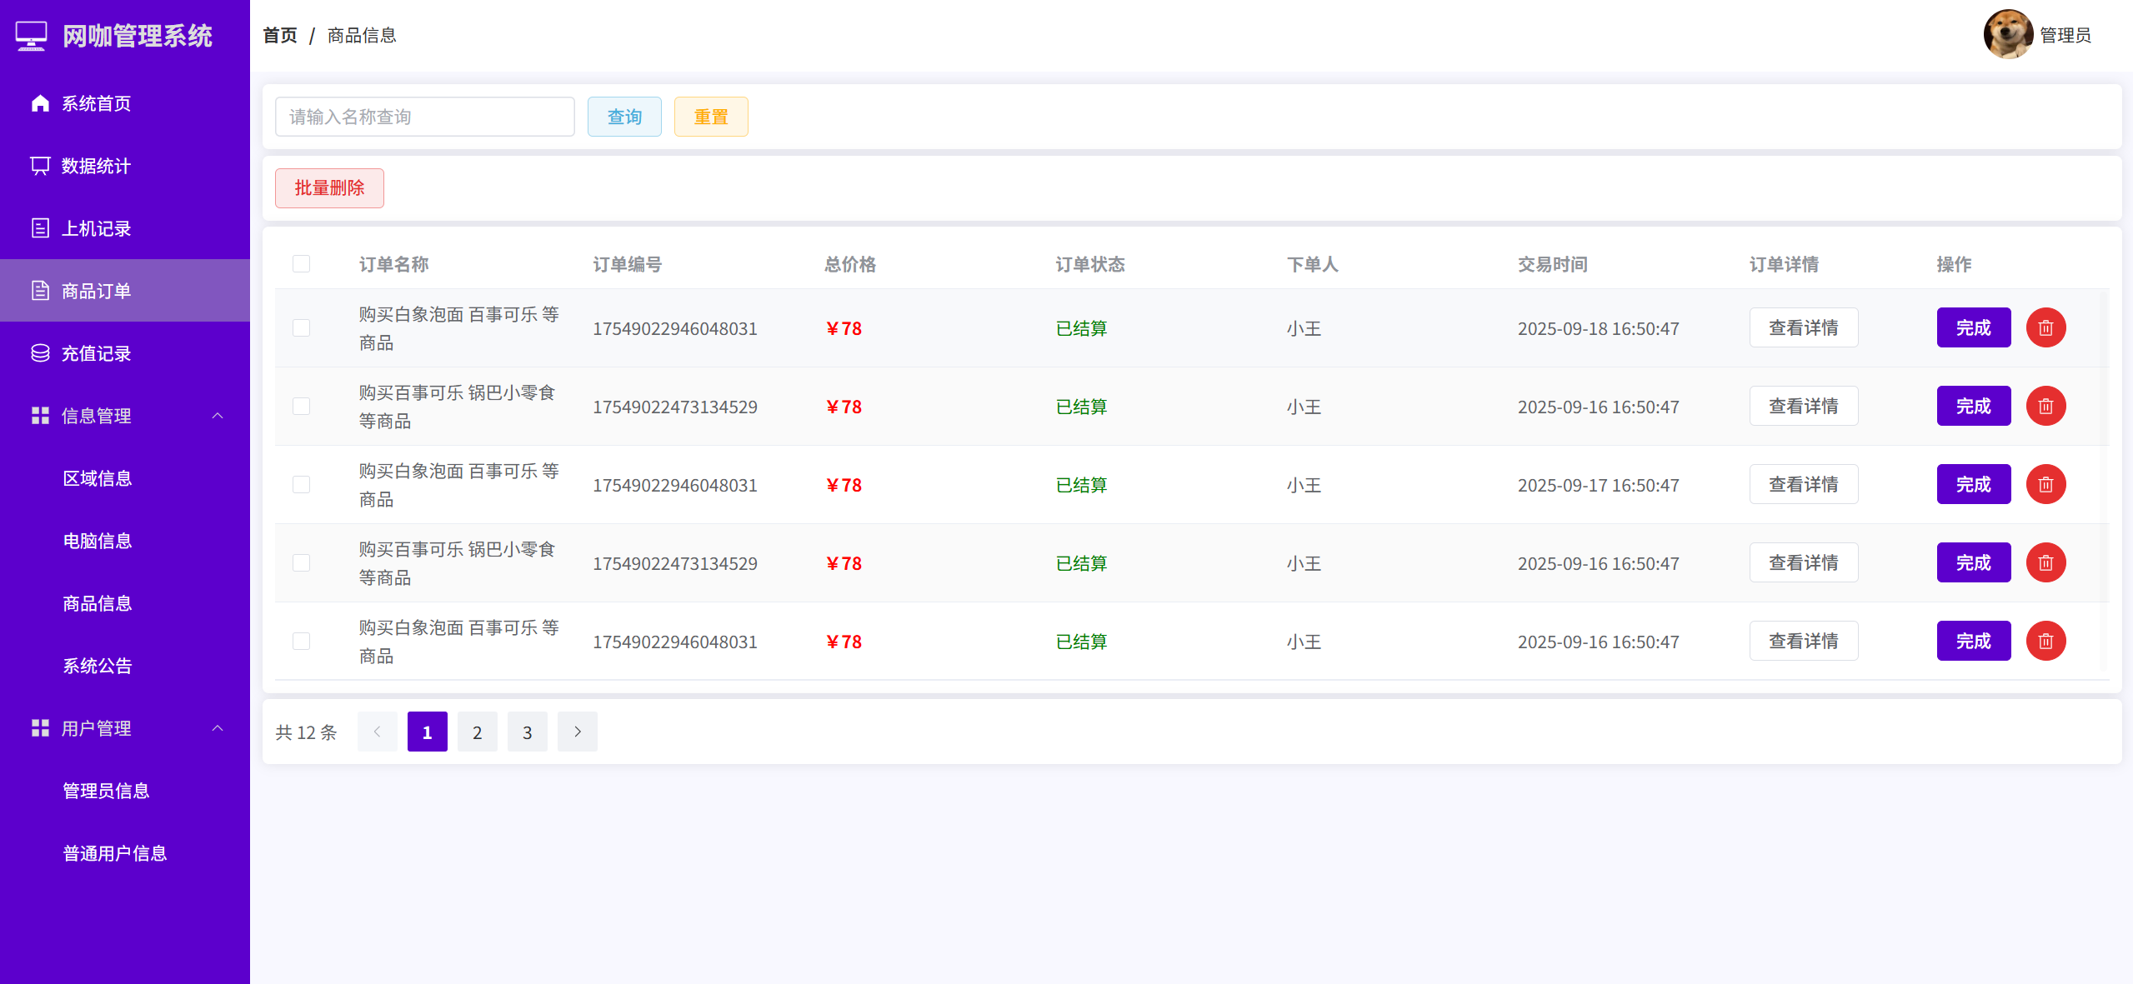Go to next page using right arrow

click(x=578, y=732)
